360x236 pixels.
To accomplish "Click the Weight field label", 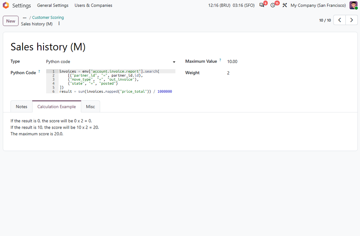I will pyautogui.click(x=192, y=73).
